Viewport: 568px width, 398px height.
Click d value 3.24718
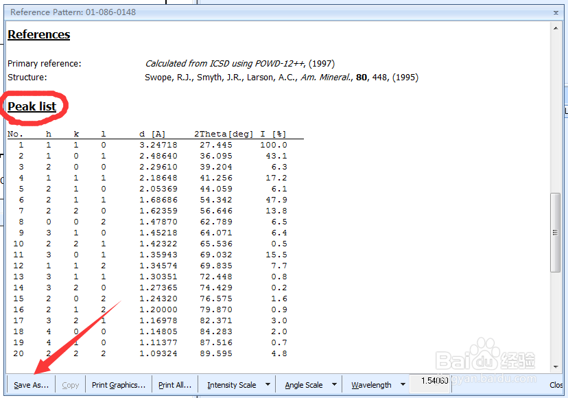[x=158, y=145]
